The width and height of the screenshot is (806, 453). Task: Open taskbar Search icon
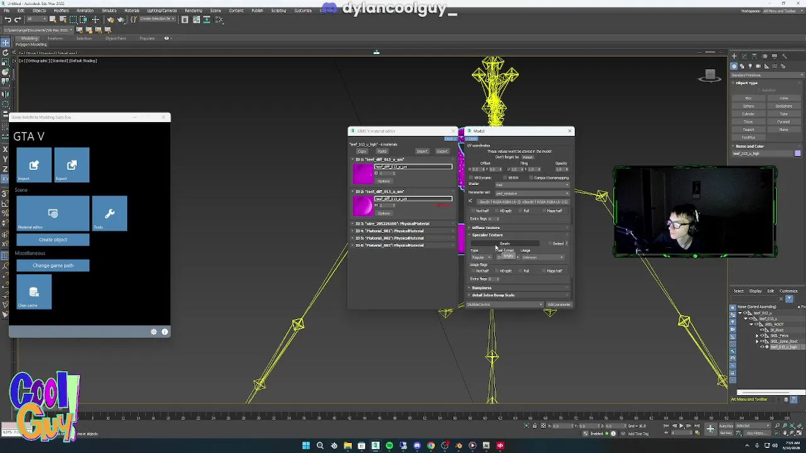pos(320,445)
